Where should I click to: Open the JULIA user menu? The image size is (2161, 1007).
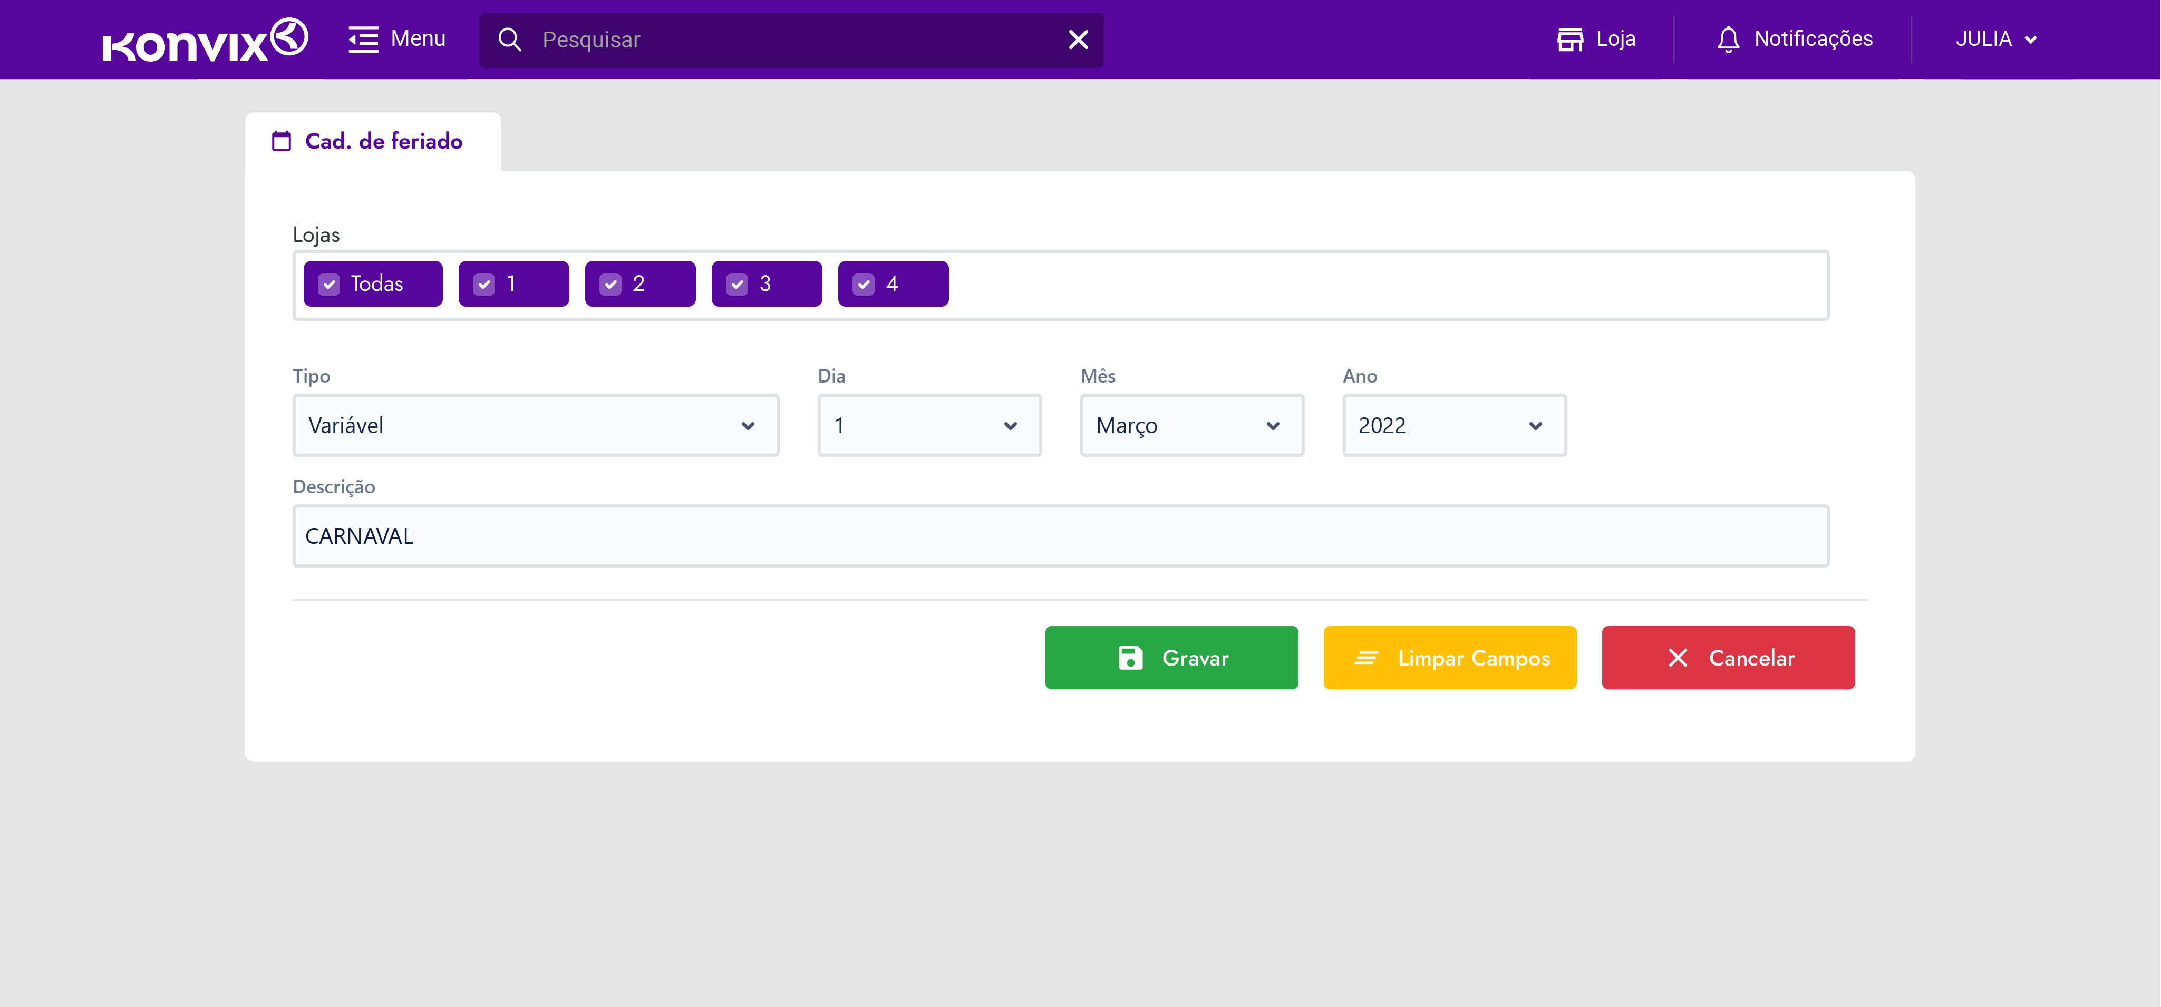(1996, 40)
